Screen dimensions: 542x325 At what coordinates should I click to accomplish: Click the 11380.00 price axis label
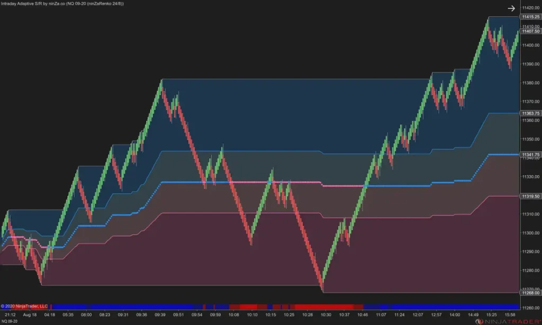point(530,83)
